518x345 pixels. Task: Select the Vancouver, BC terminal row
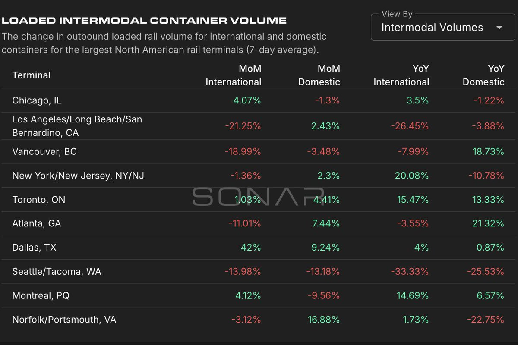click(x=259, y=151)
